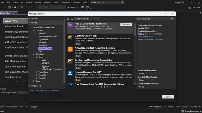Open the Debug menu

pyautogui.click(x=38, y=3)
